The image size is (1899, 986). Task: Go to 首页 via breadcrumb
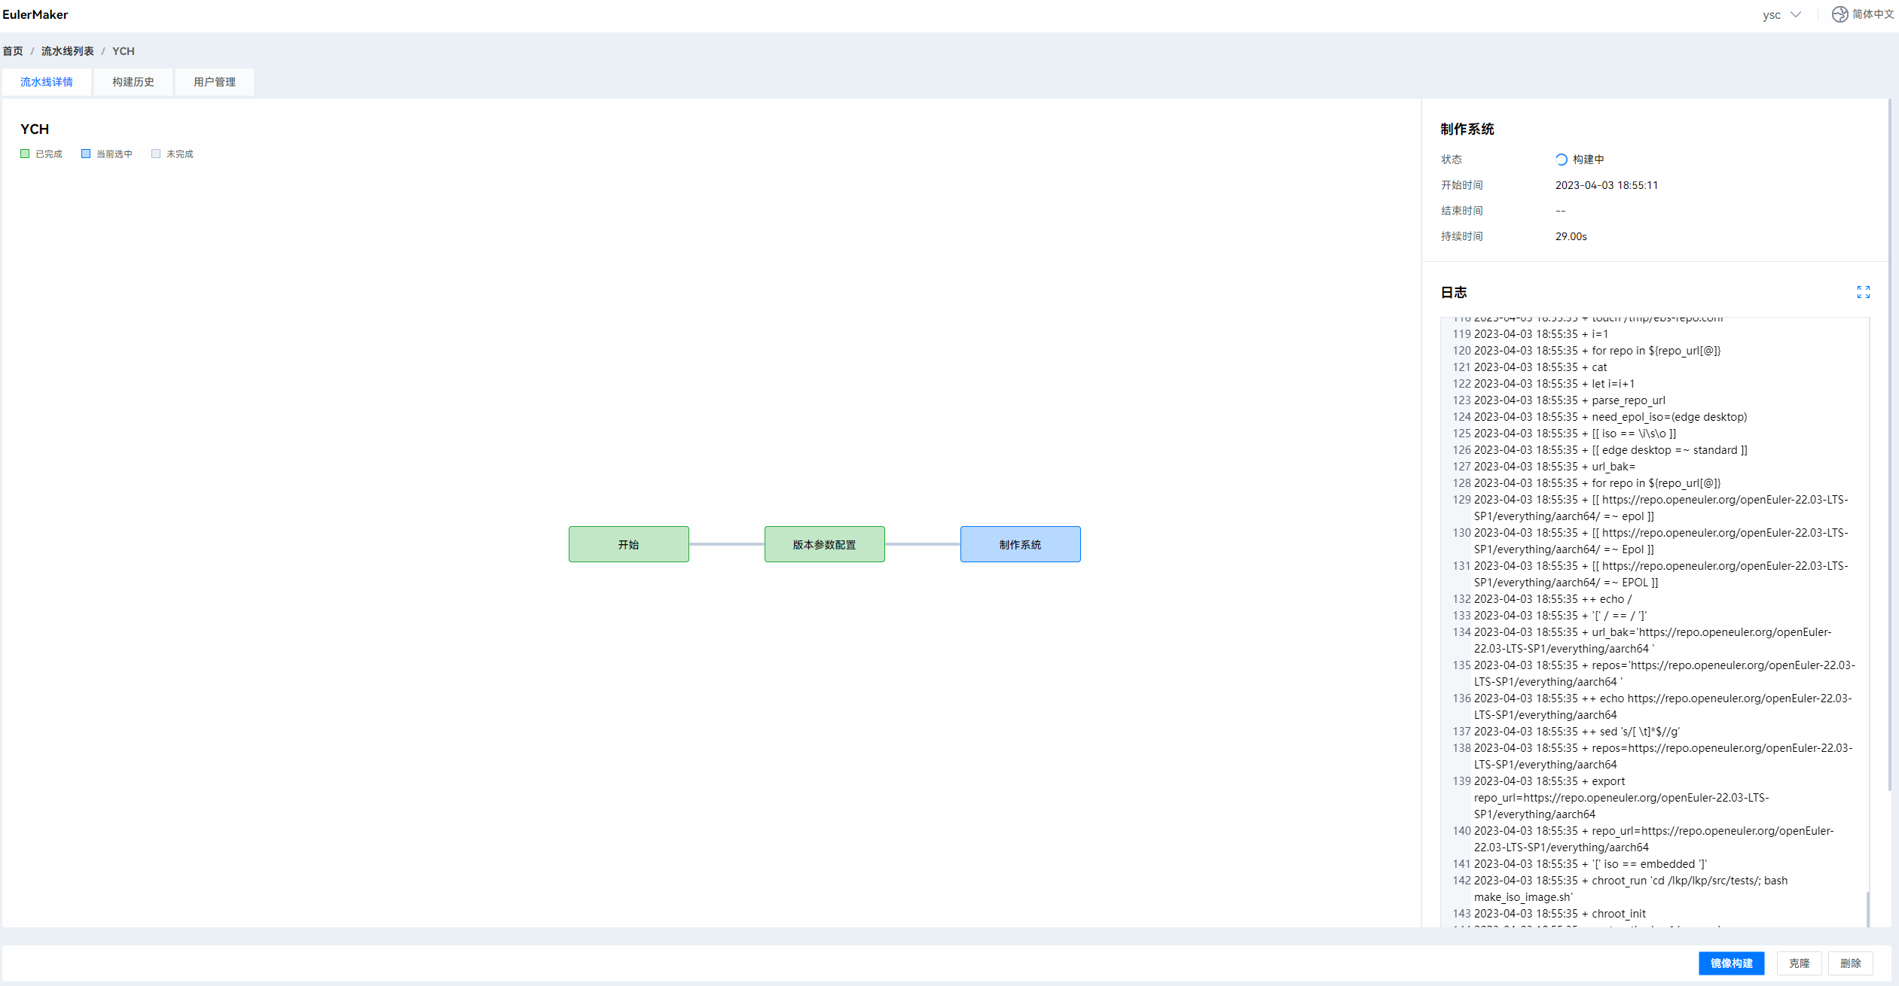[x=13, y=51]
